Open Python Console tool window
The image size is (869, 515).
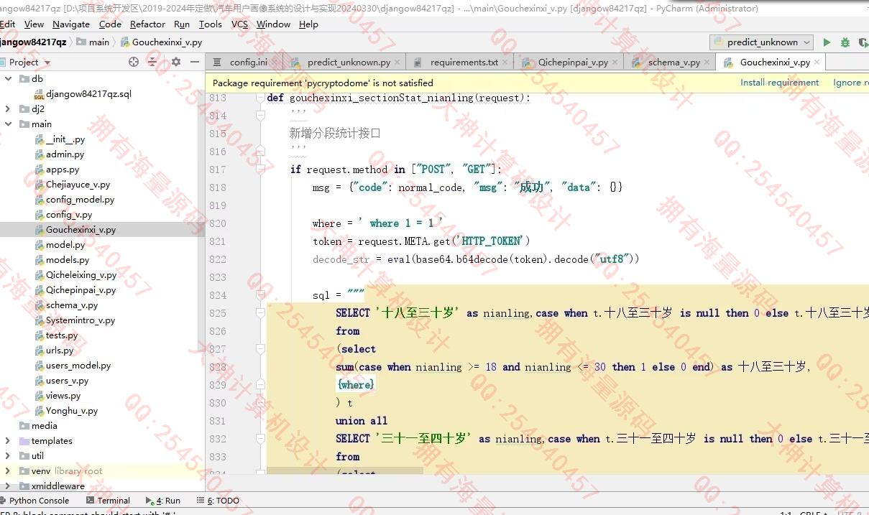click(35, 501)
